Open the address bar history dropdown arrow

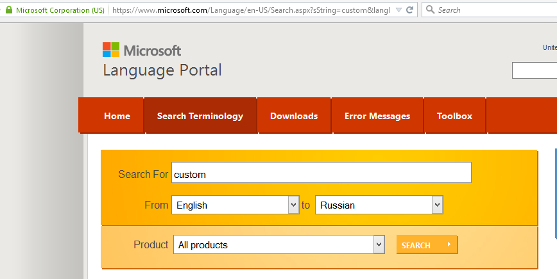[398, 10]
